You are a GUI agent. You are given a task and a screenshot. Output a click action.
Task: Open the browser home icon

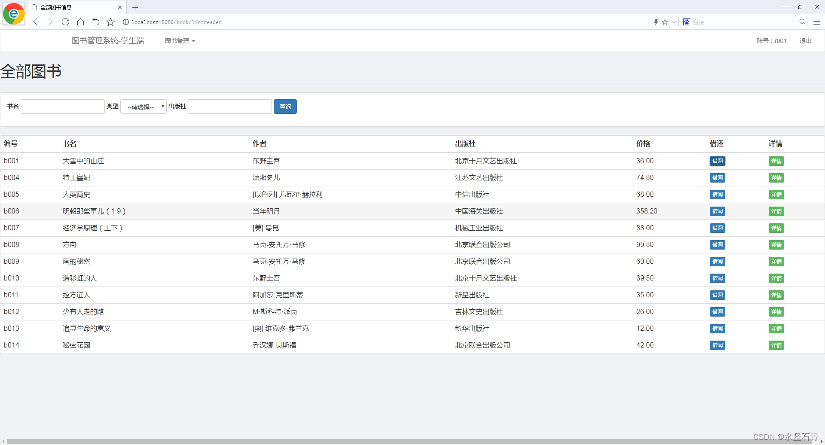click(80, 22)
